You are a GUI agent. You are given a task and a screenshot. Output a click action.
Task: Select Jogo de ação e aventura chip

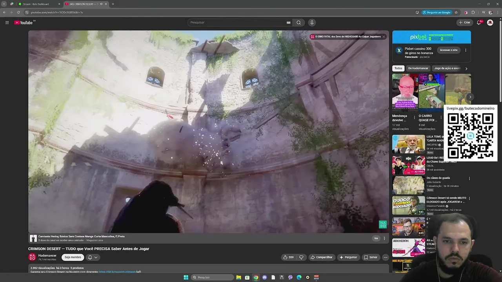coord(447,68)
